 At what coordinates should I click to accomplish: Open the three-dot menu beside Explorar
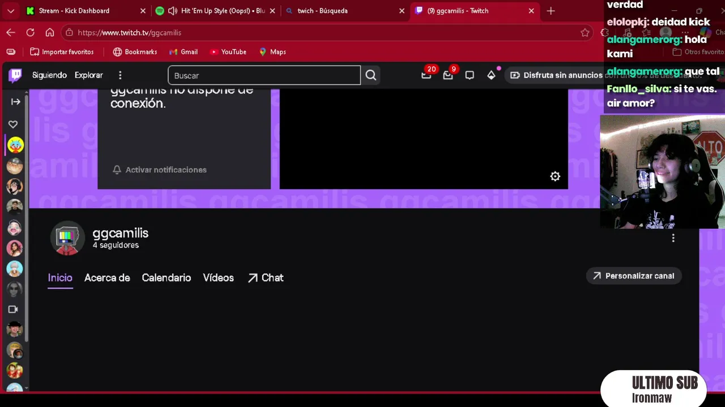(x=120, y=75)
